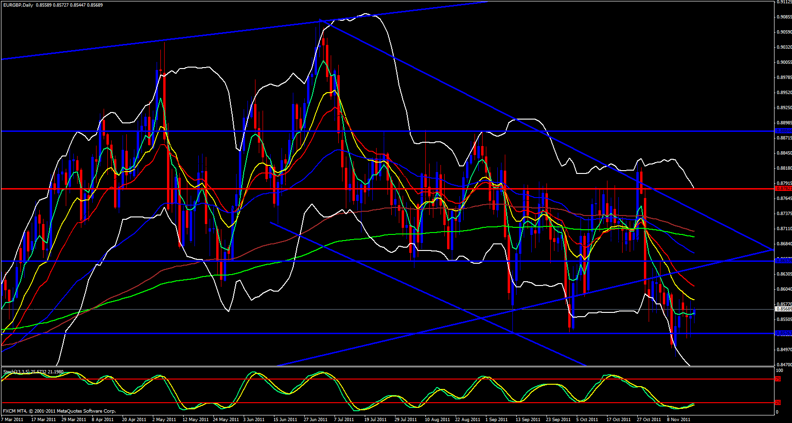The height and width of the screenshot is (423, 792).
Task: Click the 2 May 2011 date label
Action: tap(164, 419)
